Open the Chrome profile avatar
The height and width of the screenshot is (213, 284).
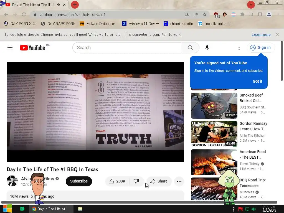click(269, 14)
